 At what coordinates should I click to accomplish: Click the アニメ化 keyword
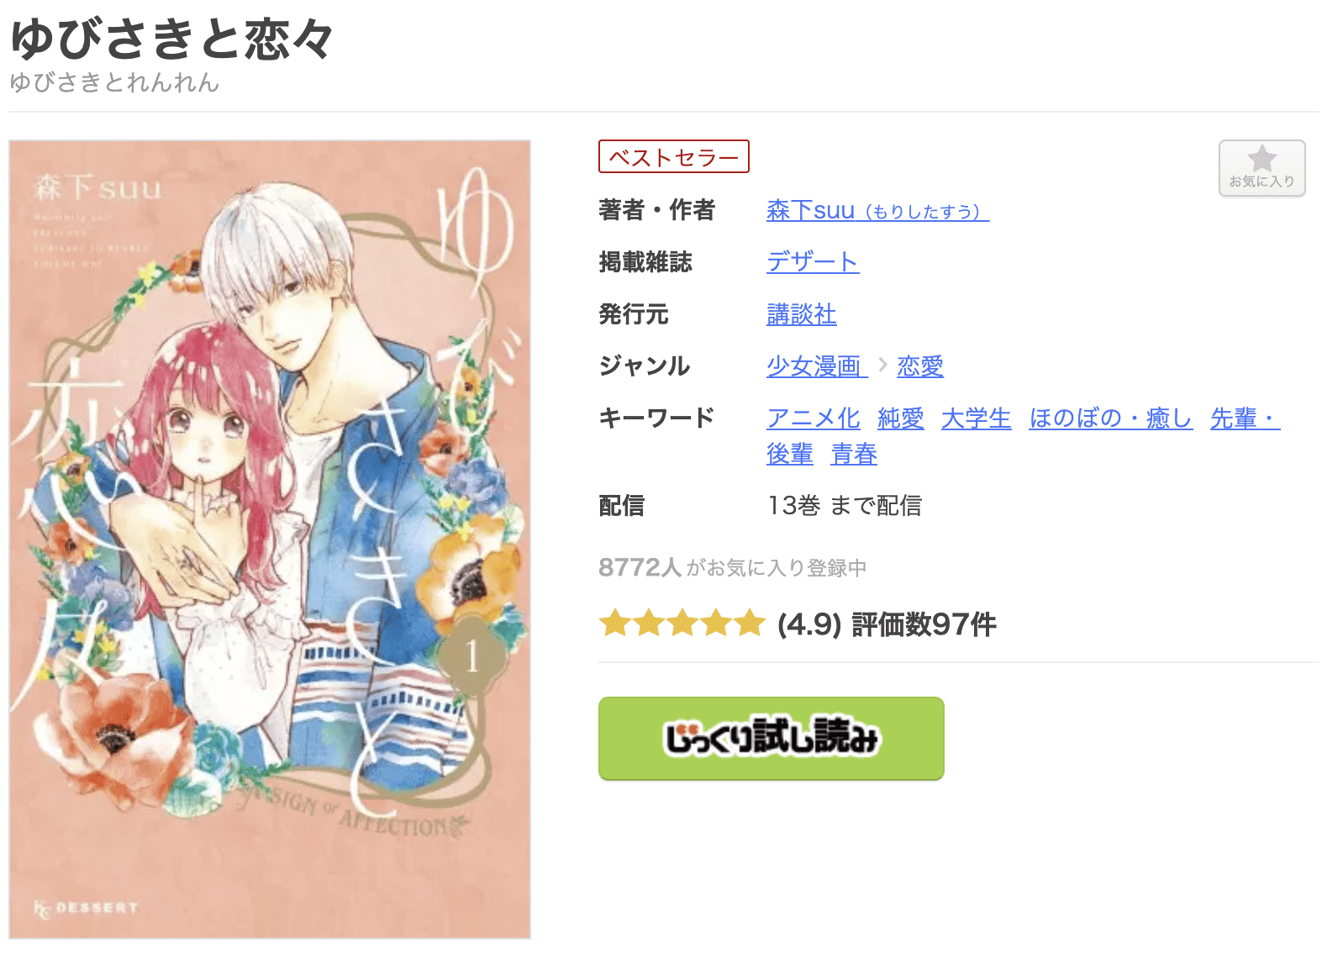814,418
